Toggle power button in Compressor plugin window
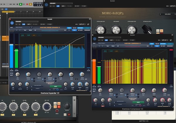The image size is (176, 123). 95,39
